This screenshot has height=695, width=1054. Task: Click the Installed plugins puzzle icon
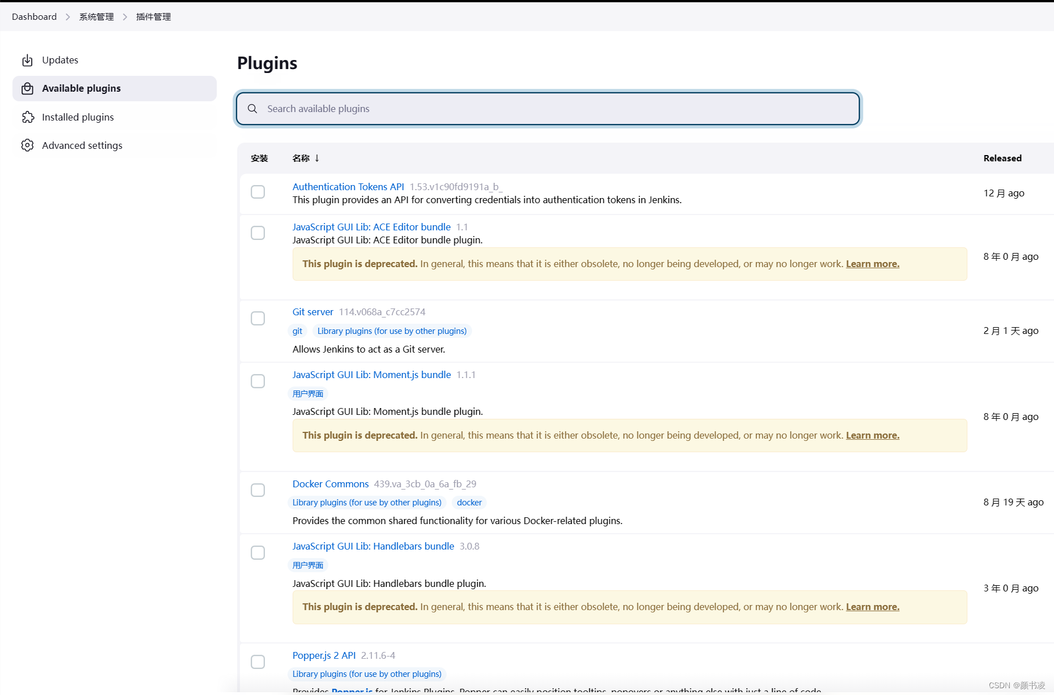pos(27,117)
